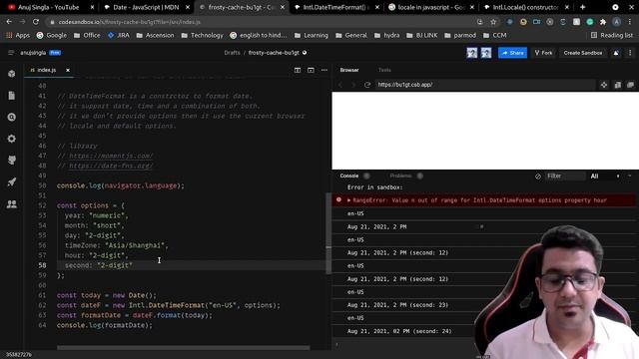This screenshot has height=359, width=639.
Task: Open the JIRA bookmark
Action: pos(119,36)
